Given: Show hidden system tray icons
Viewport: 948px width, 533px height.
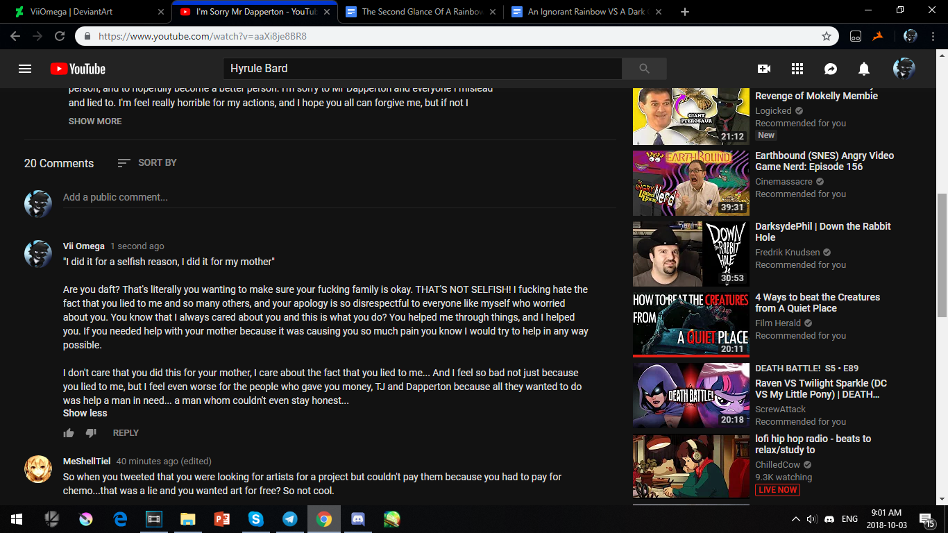Looking at the screenshot, I should [795, 519].
